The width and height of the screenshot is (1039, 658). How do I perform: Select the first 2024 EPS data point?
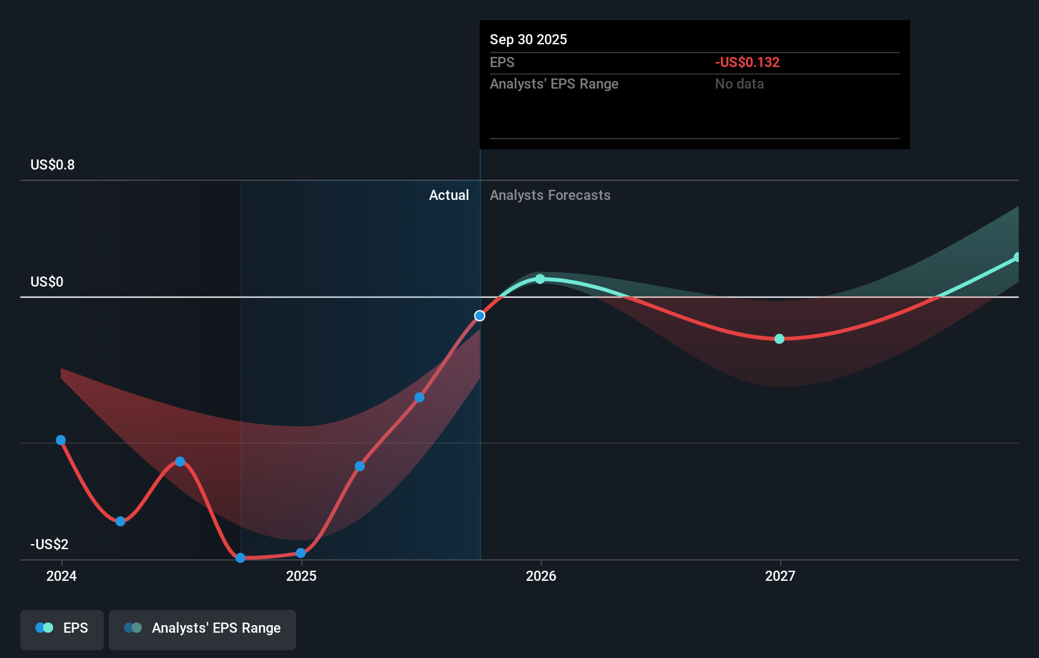click(x=60, y=439)
